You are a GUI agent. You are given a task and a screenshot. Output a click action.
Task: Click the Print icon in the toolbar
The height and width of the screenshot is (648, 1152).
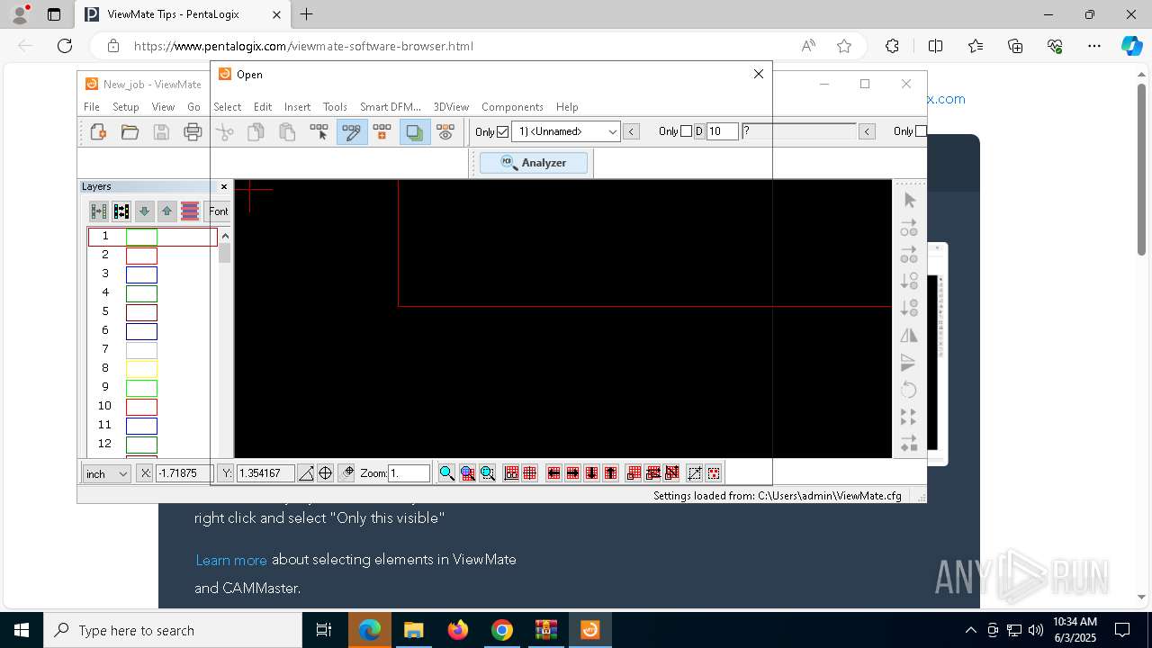point(193,132)
